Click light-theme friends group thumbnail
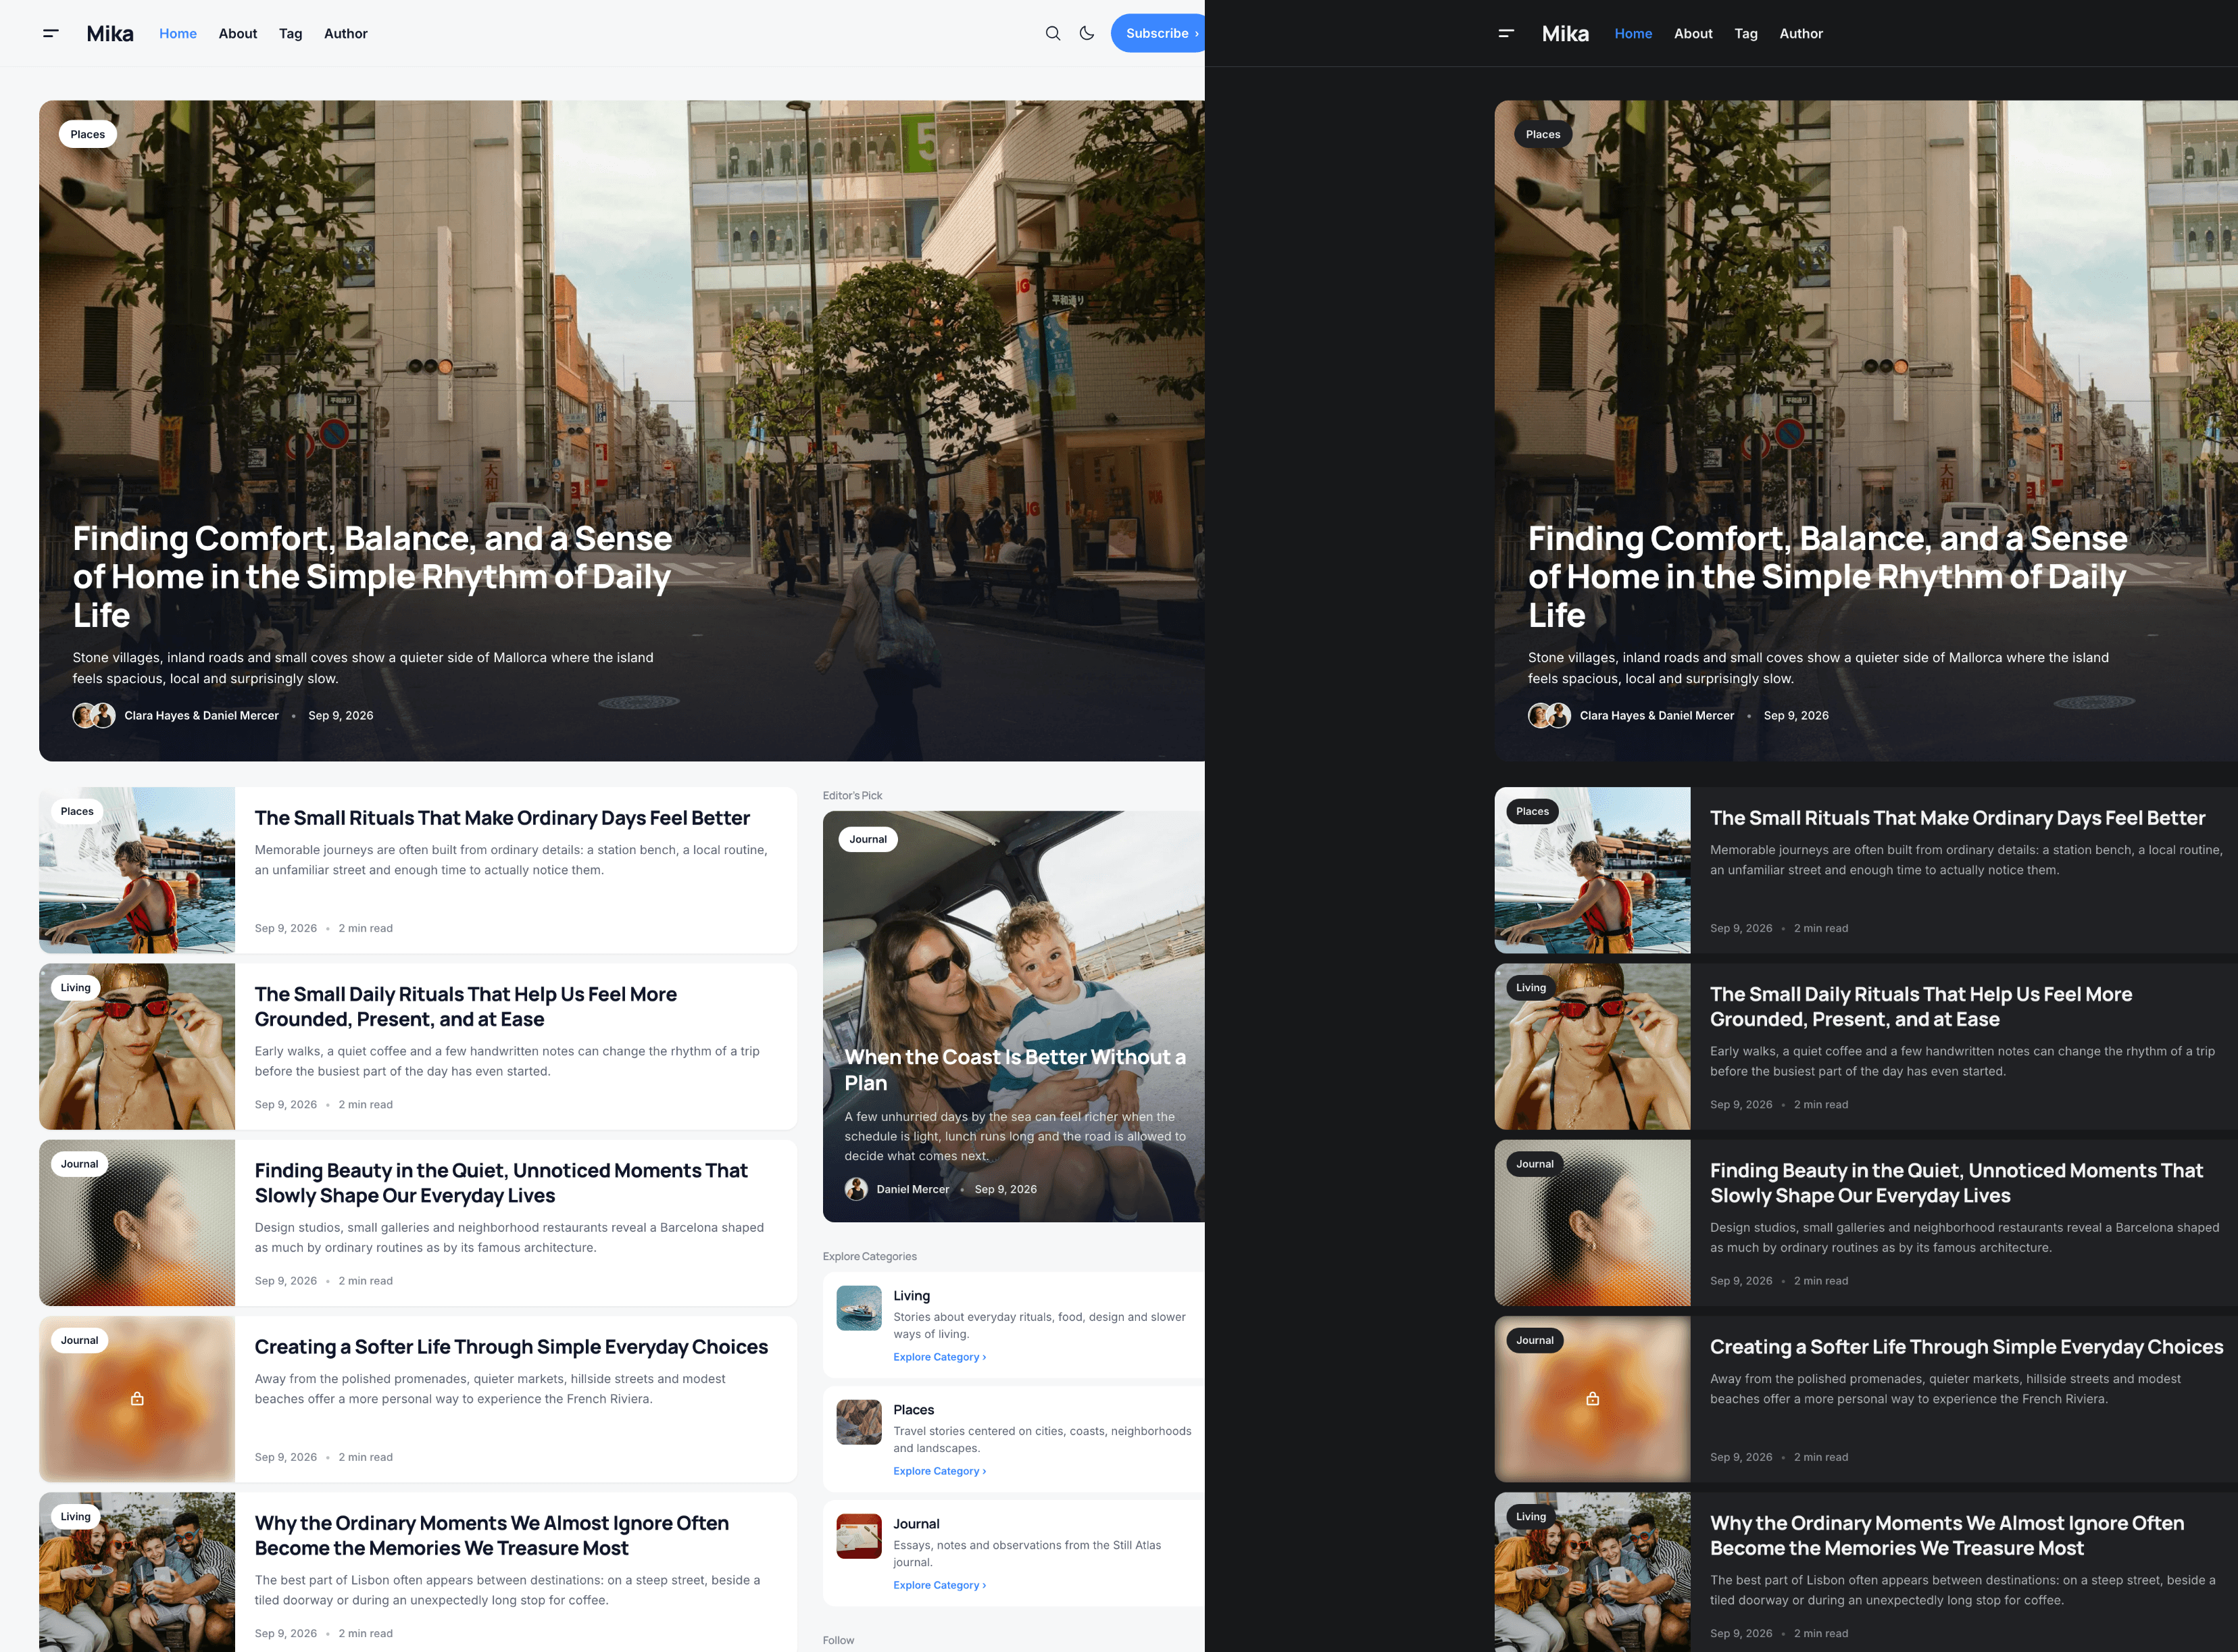 (137, 1572)
